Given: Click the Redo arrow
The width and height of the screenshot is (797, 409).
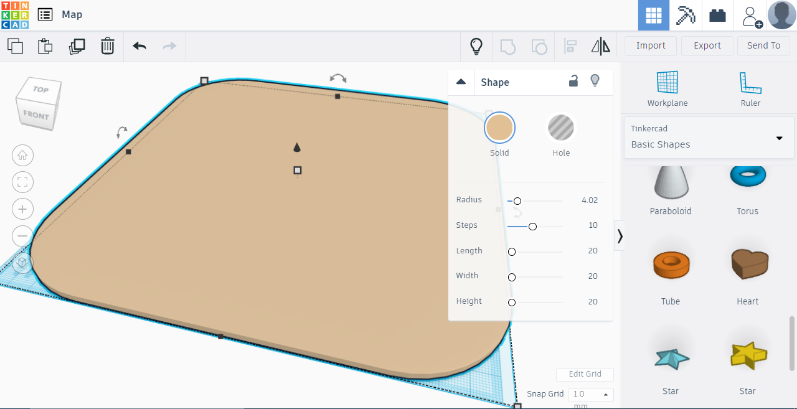Looking at the screenshot, I should [169, 46].
